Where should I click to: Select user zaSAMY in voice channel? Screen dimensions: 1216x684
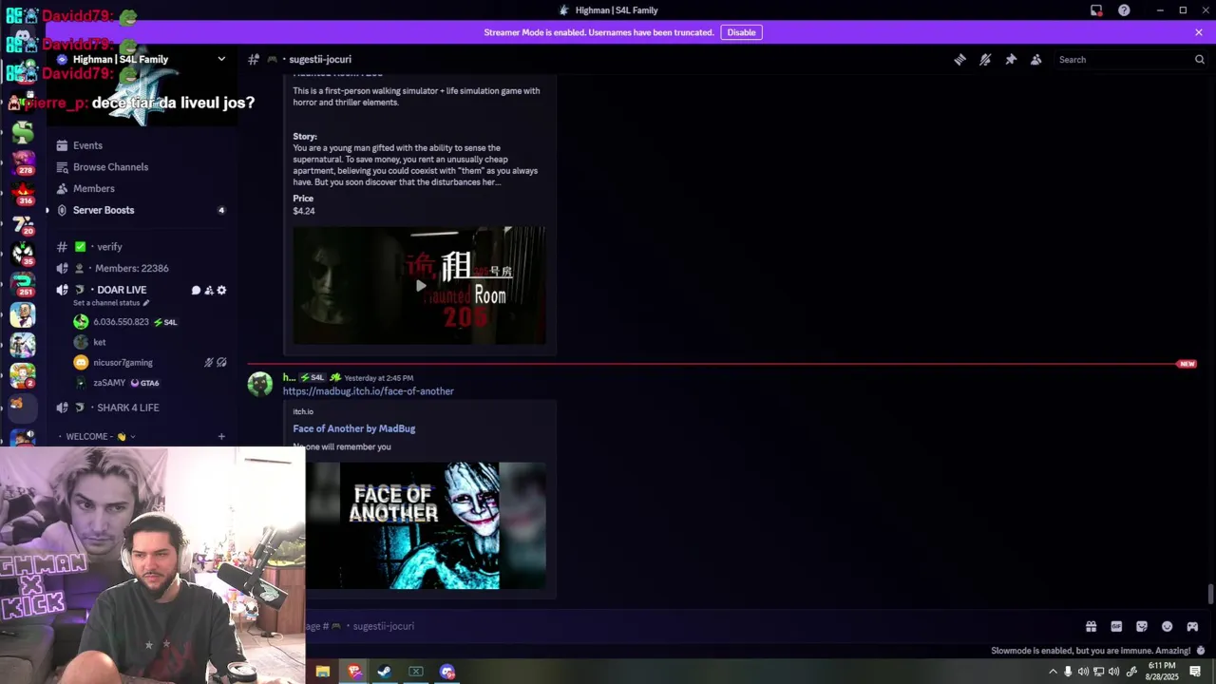tap(109, 383)
